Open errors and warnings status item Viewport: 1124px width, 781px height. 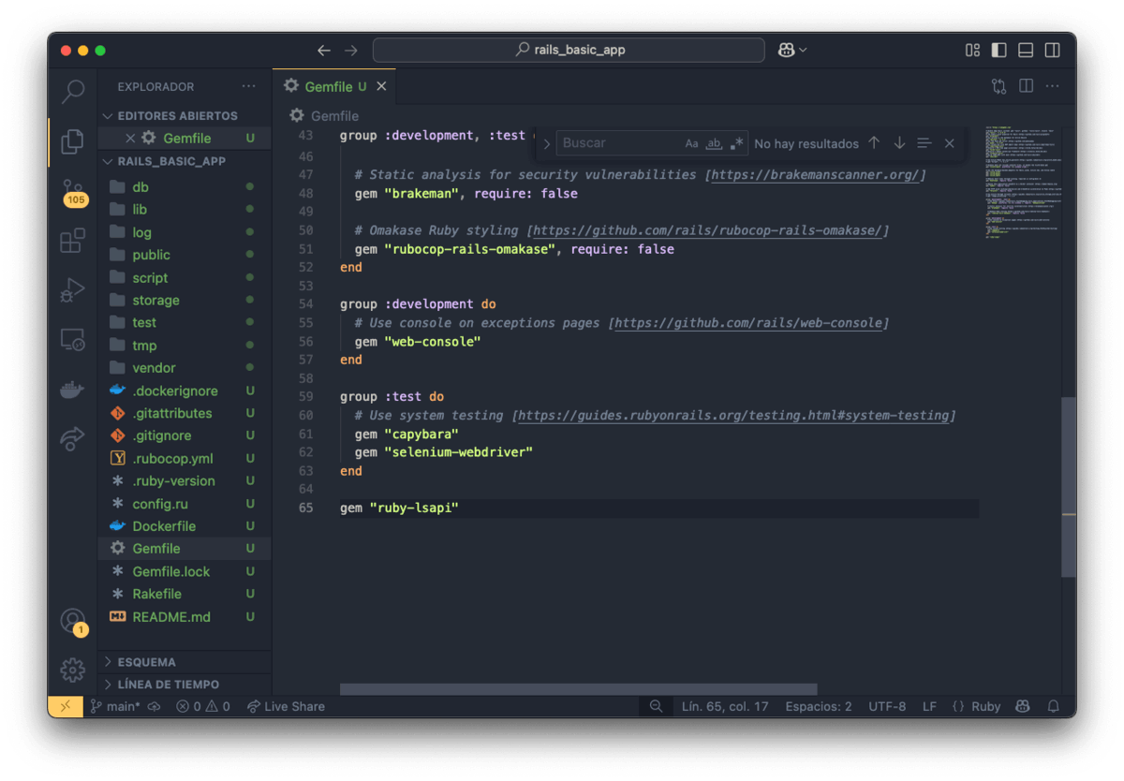(x=203, y=706)
